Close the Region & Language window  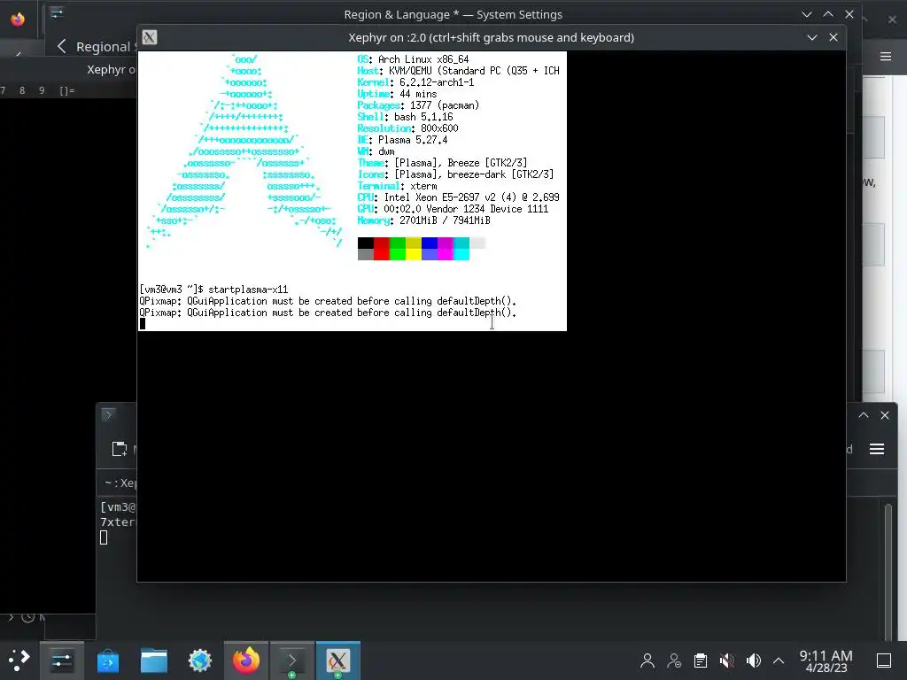point(849,14)
